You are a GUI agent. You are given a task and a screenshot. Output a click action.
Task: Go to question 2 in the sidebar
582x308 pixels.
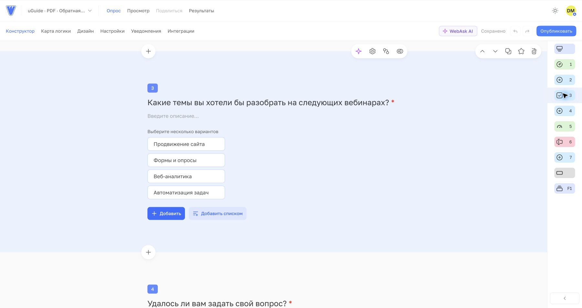click(565, 80)
